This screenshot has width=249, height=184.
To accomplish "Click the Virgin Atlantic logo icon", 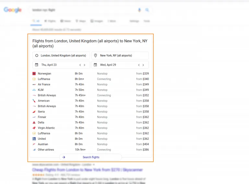I will (x=34, y=128).
